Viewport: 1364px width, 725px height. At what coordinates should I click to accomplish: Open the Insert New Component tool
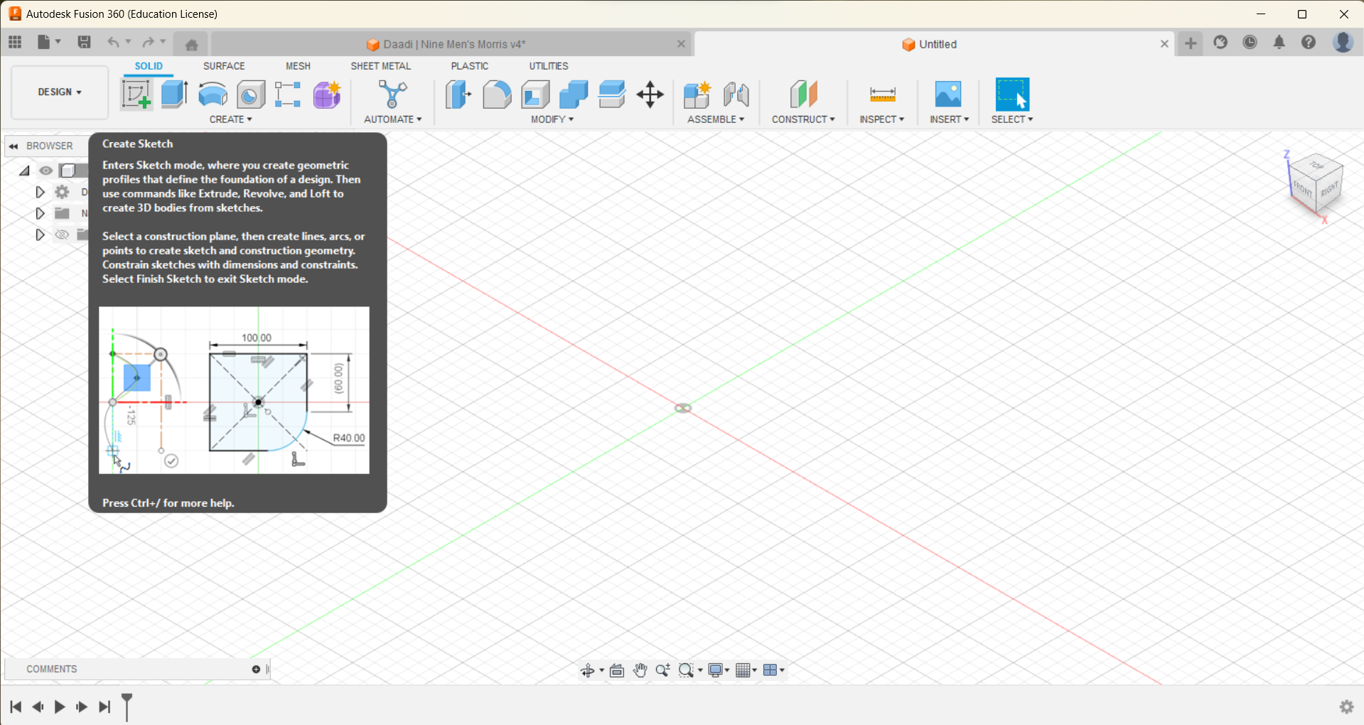(697, 95)
